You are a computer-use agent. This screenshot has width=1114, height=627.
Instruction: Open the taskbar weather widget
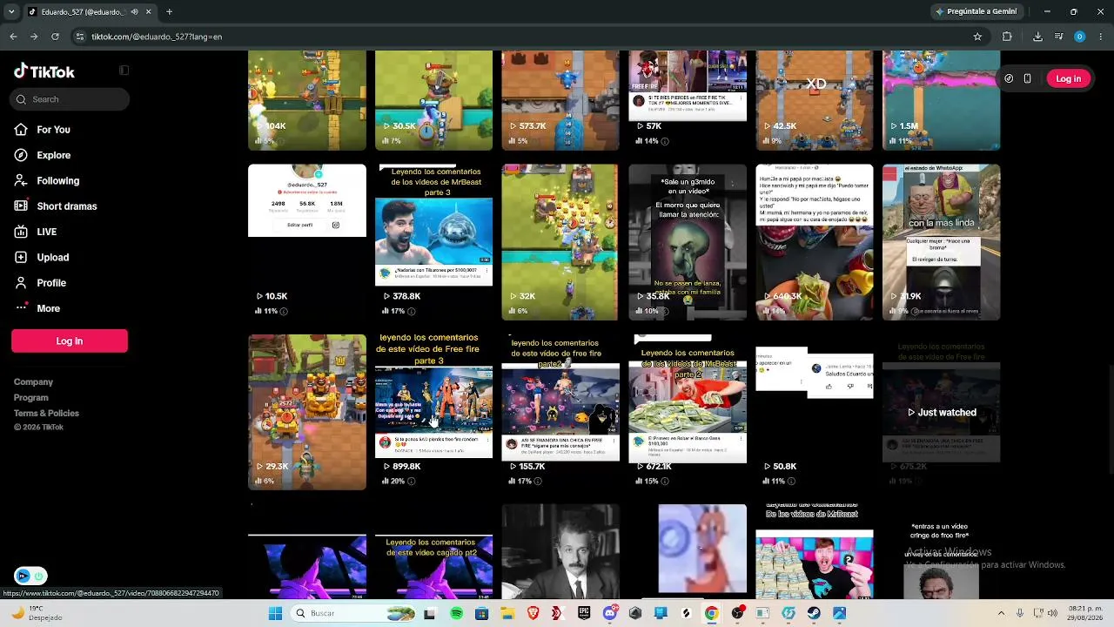pyautogui.click(x=35, y=613)
